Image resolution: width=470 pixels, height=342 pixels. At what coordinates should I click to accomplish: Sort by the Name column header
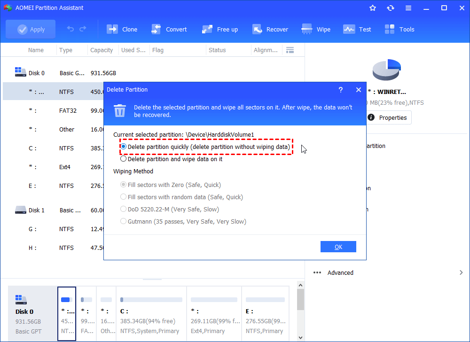point(36,50)
